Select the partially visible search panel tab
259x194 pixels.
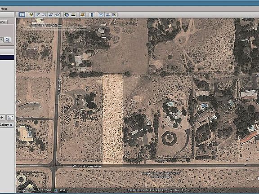pos(4,22)
